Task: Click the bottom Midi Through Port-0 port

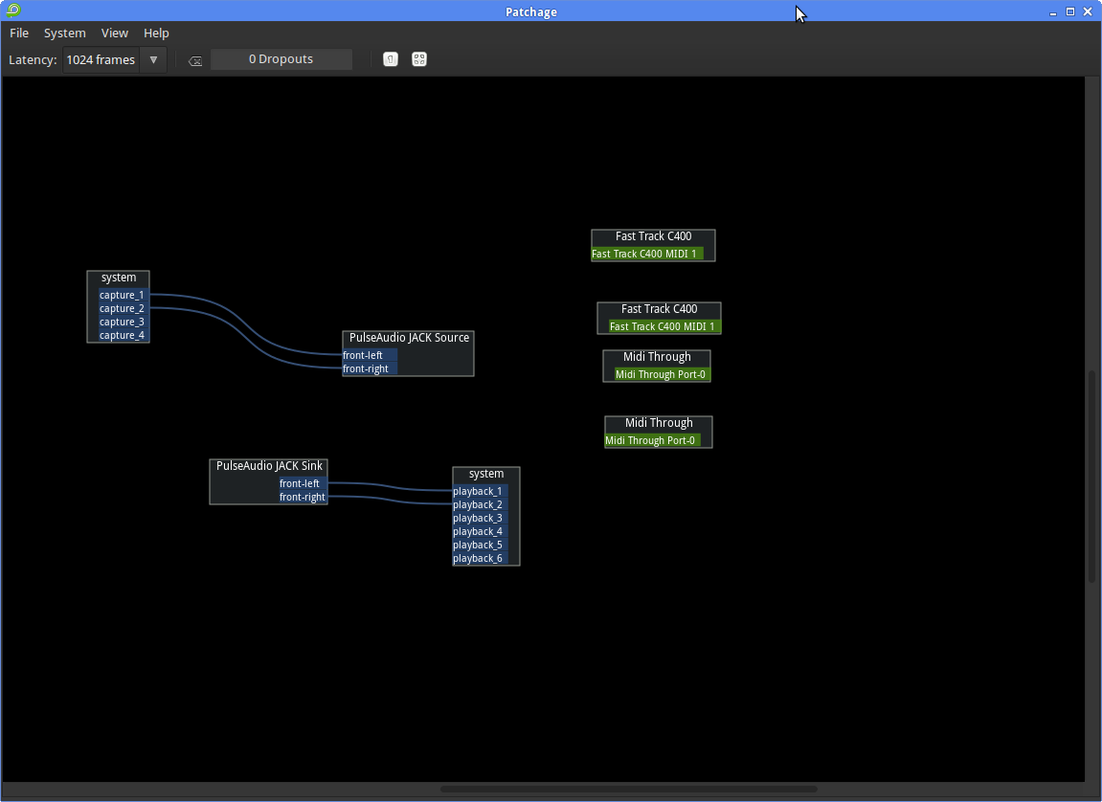Action: point(651,440)
